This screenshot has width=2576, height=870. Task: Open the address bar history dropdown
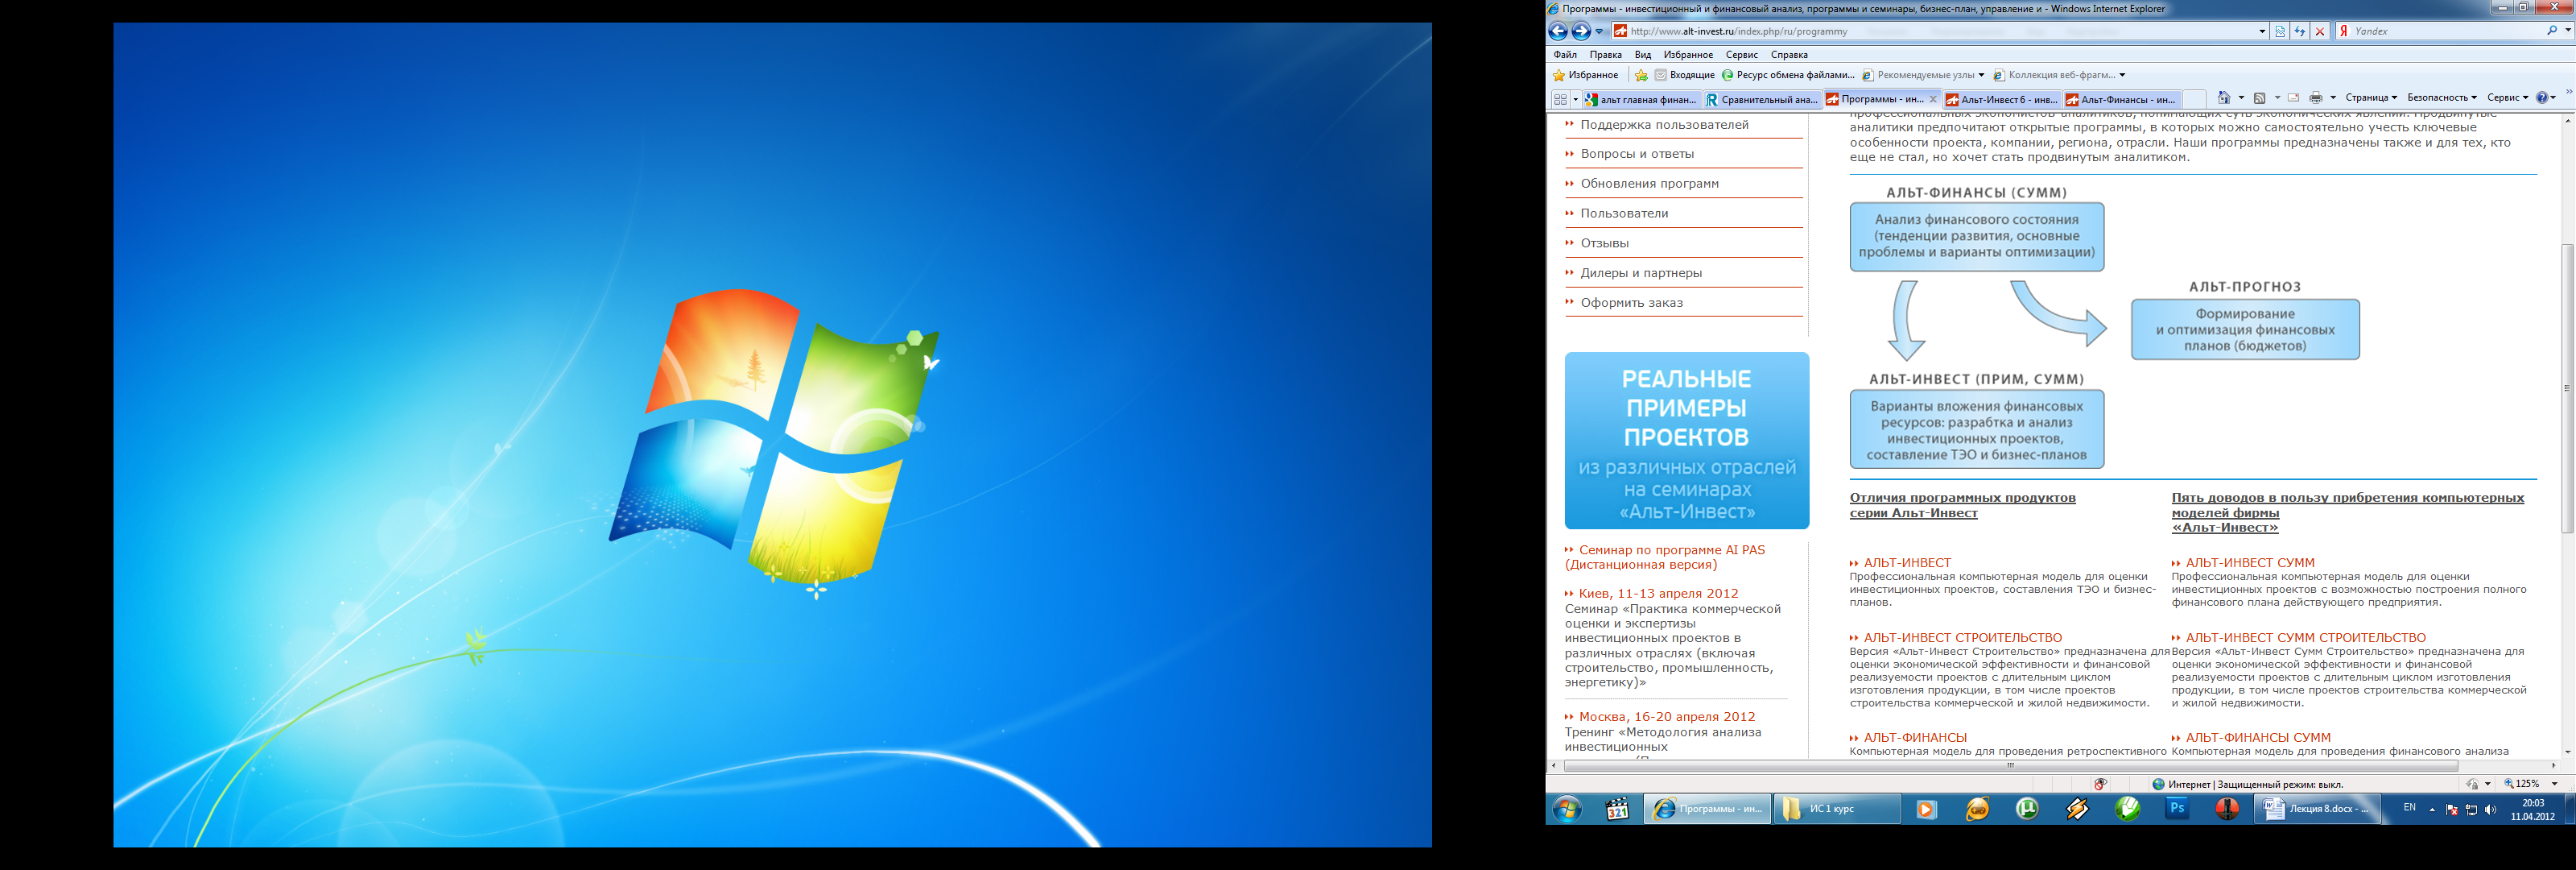(2262, 31)
